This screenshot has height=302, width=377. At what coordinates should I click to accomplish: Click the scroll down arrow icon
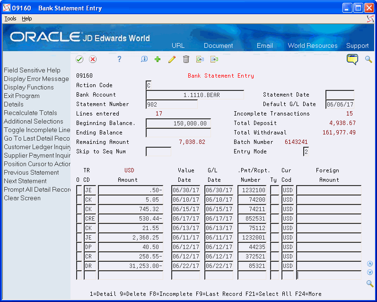[x=370, y=272]
